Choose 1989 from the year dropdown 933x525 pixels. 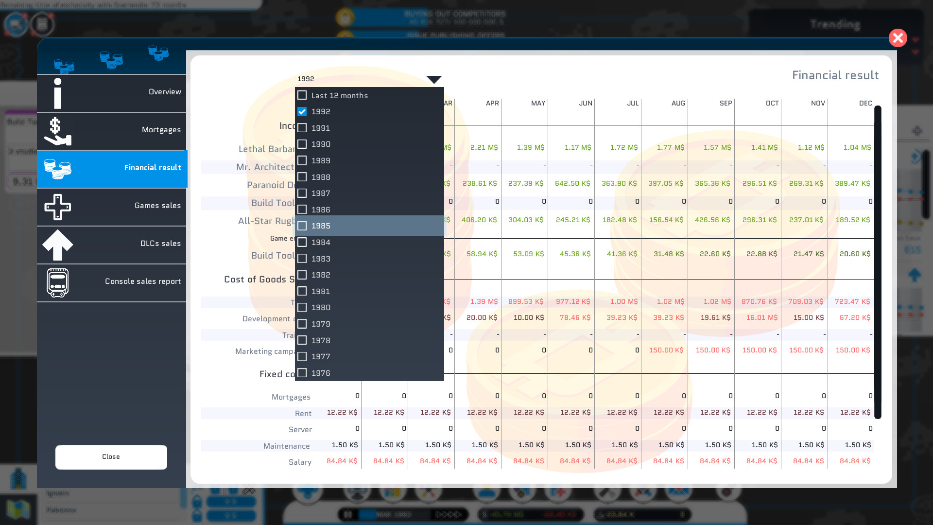click(x=320, y=160)
